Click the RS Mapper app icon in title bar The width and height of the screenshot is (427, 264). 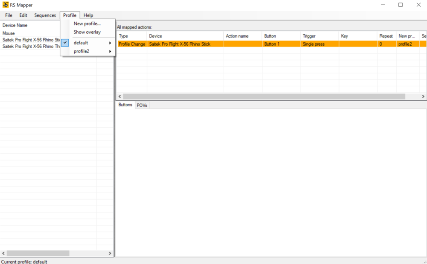[x=6, y=5]
